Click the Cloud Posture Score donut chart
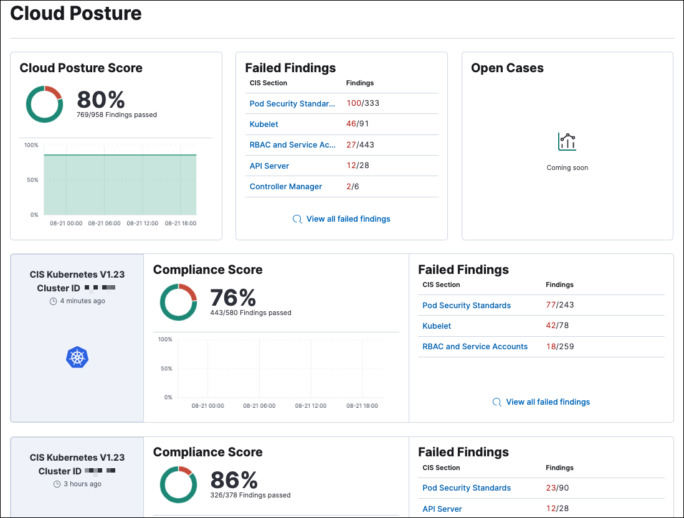The height and width of the screenshot is (518, 684). 44,105
